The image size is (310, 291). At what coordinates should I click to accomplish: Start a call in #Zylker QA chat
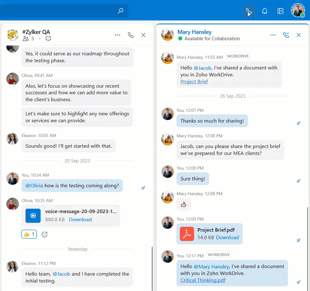pos(131,35)
